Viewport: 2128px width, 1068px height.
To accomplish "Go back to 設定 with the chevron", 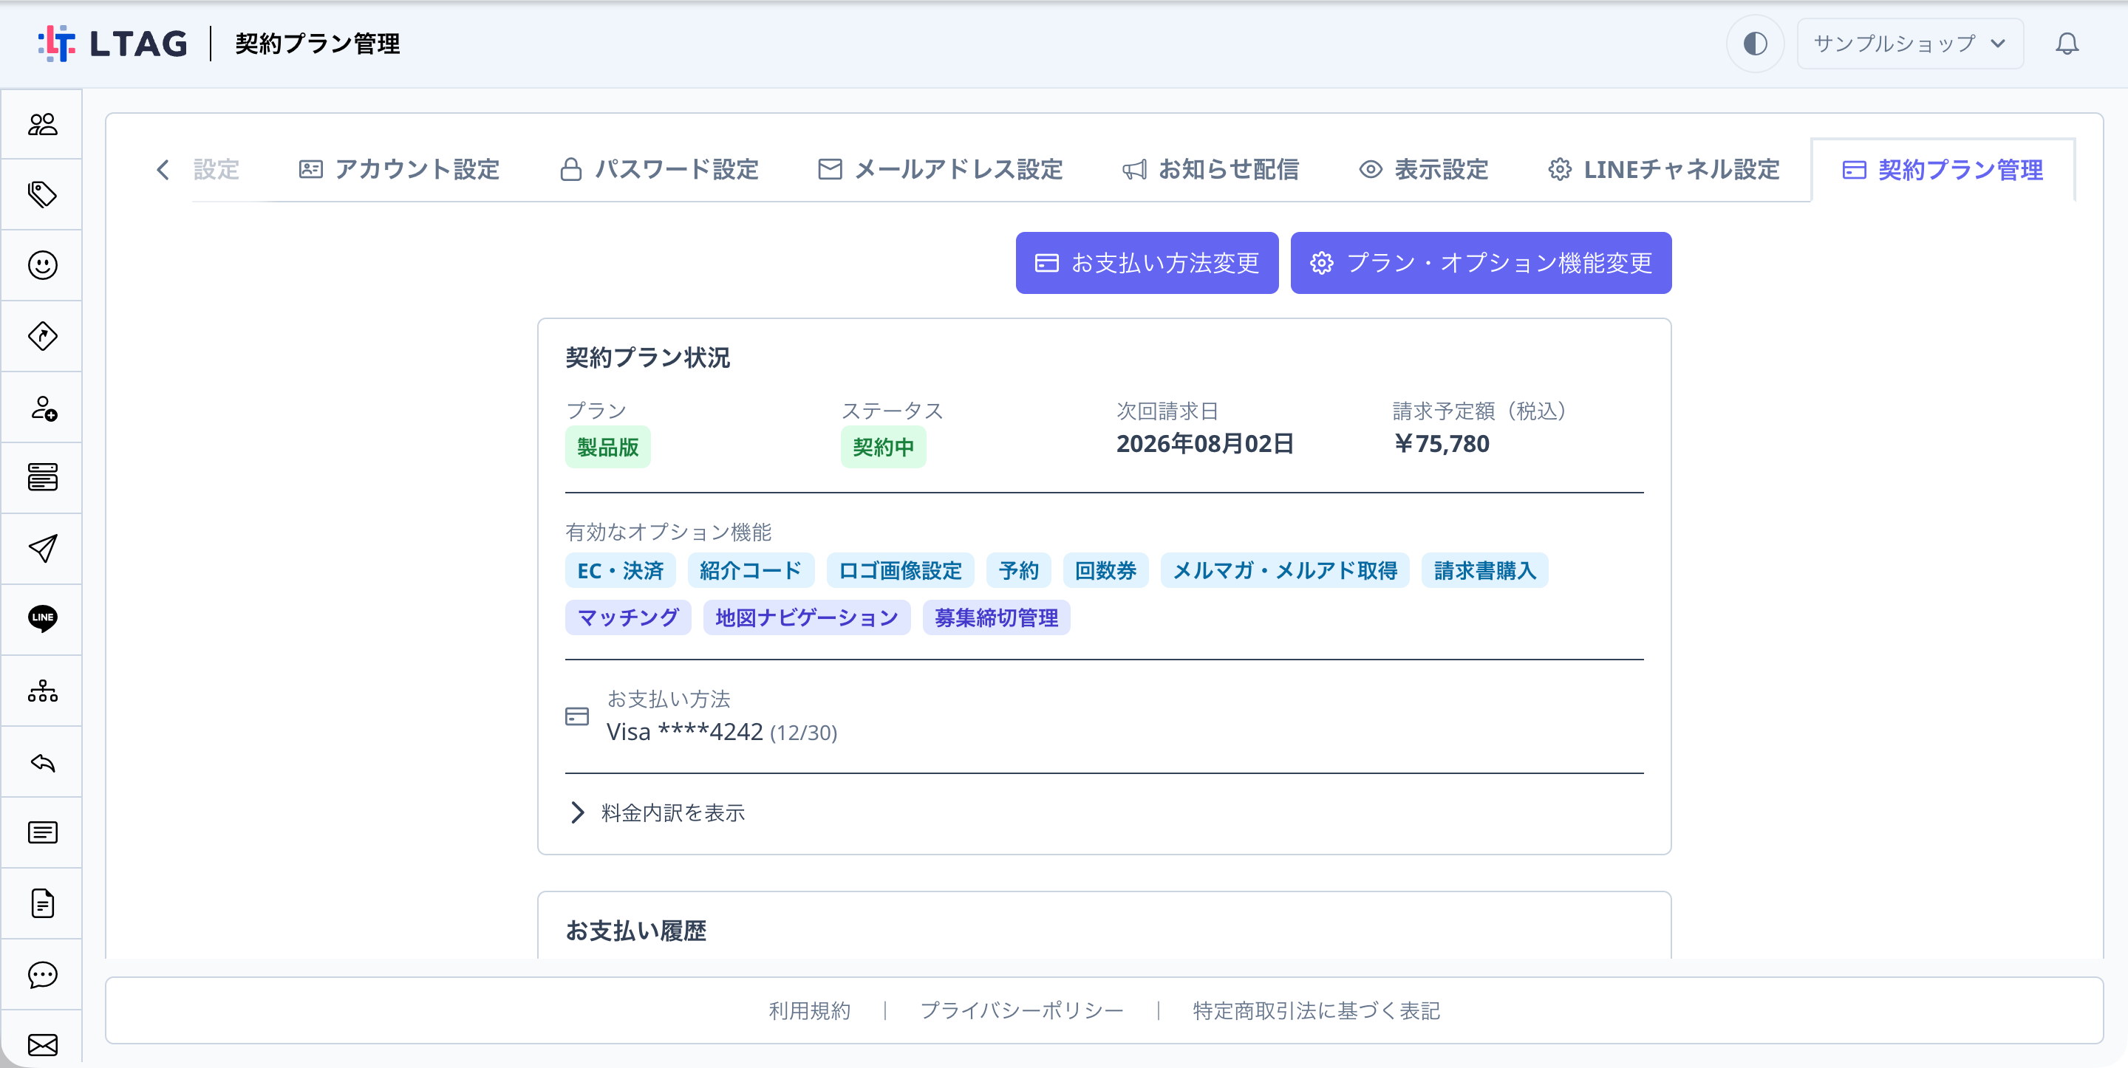I will [163, 169].
